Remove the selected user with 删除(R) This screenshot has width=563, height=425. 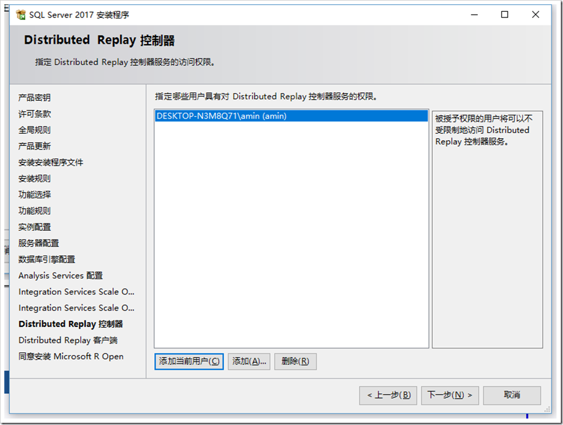(295, 361)
